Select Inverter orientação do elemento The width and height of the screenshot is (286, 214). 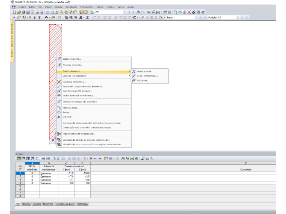click(94, 102)
